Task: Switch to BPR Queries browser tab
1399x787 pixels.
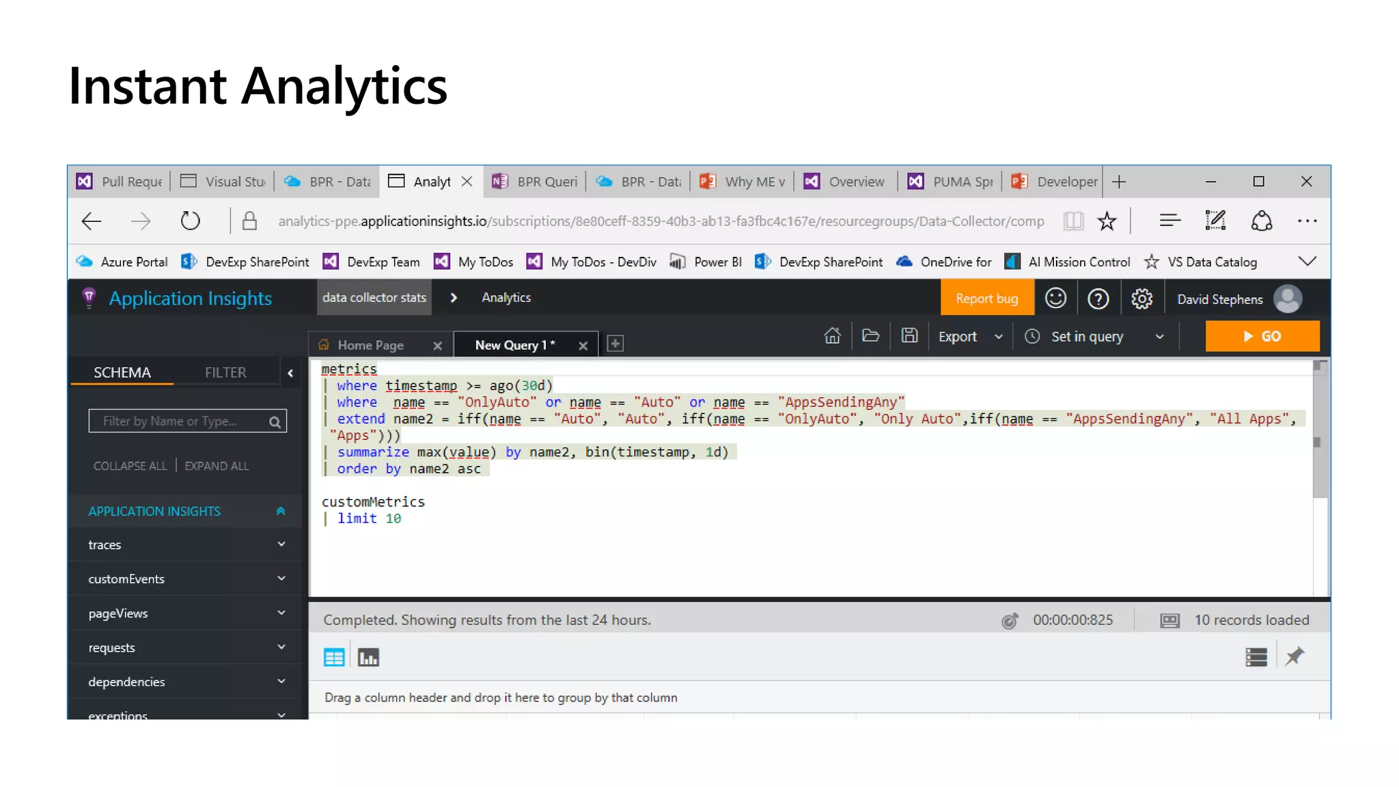Action: (535, 182)
